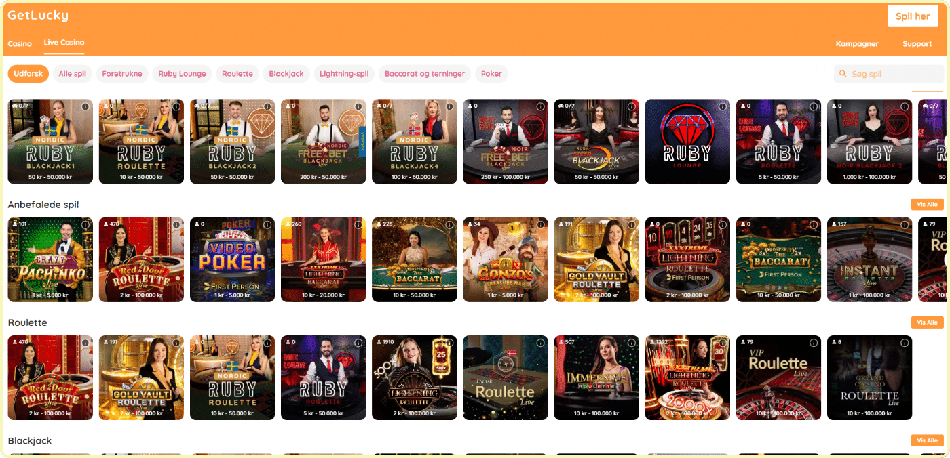Launch VIP Roulette Live in Roulette row
This screenshot has height=458, width=950.
click(778, 378)
